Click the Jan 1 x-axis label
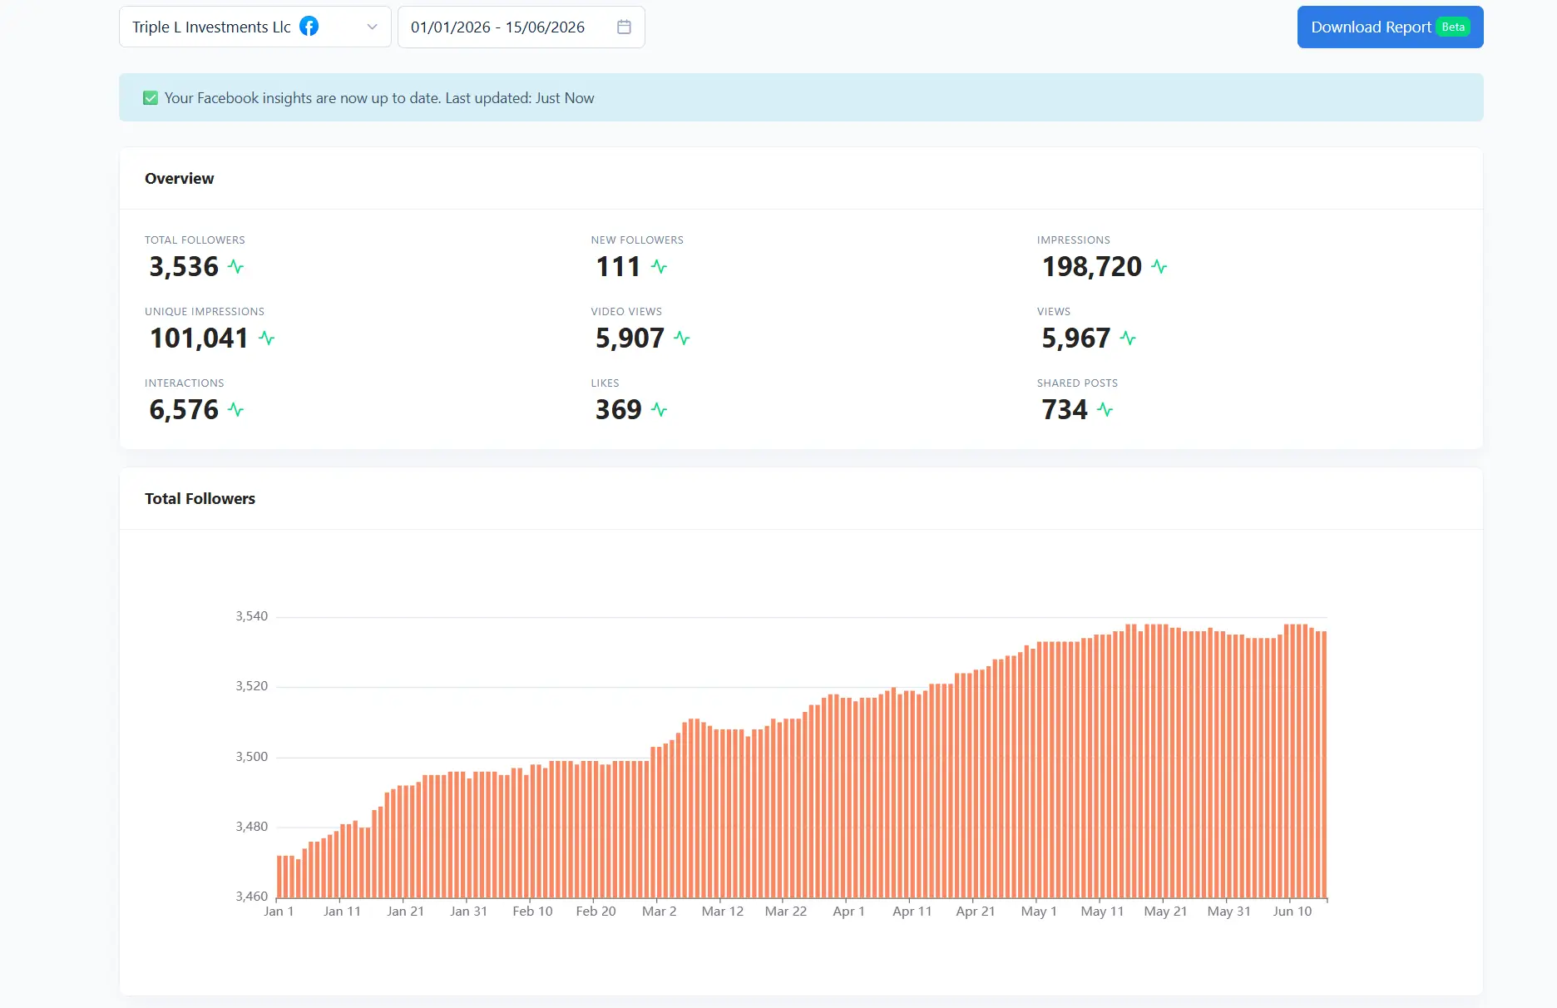The height and width of the screenshot is (1008, 1557). click(279, 912)
